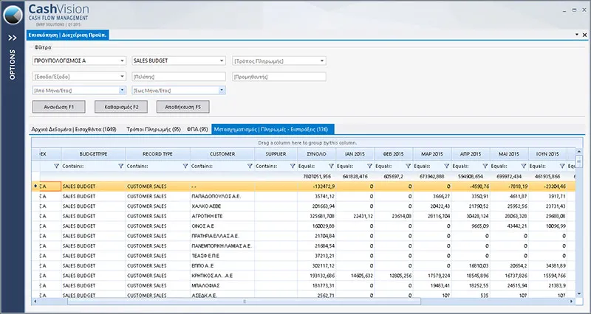Sort by the RECORD TYPE column header

tap(157, 154)
